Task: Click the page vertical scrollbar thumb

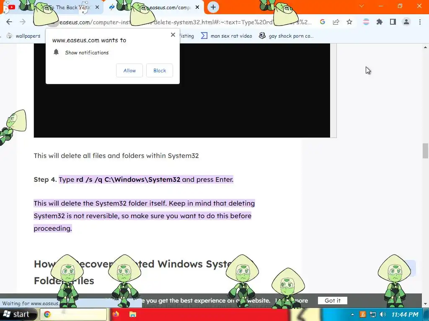Action: click(425, 150)
